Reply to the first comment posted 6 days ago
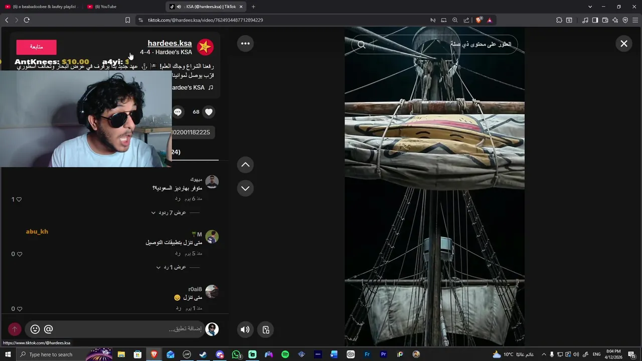This screenshot has width=642, height=361. click(178, 199)
